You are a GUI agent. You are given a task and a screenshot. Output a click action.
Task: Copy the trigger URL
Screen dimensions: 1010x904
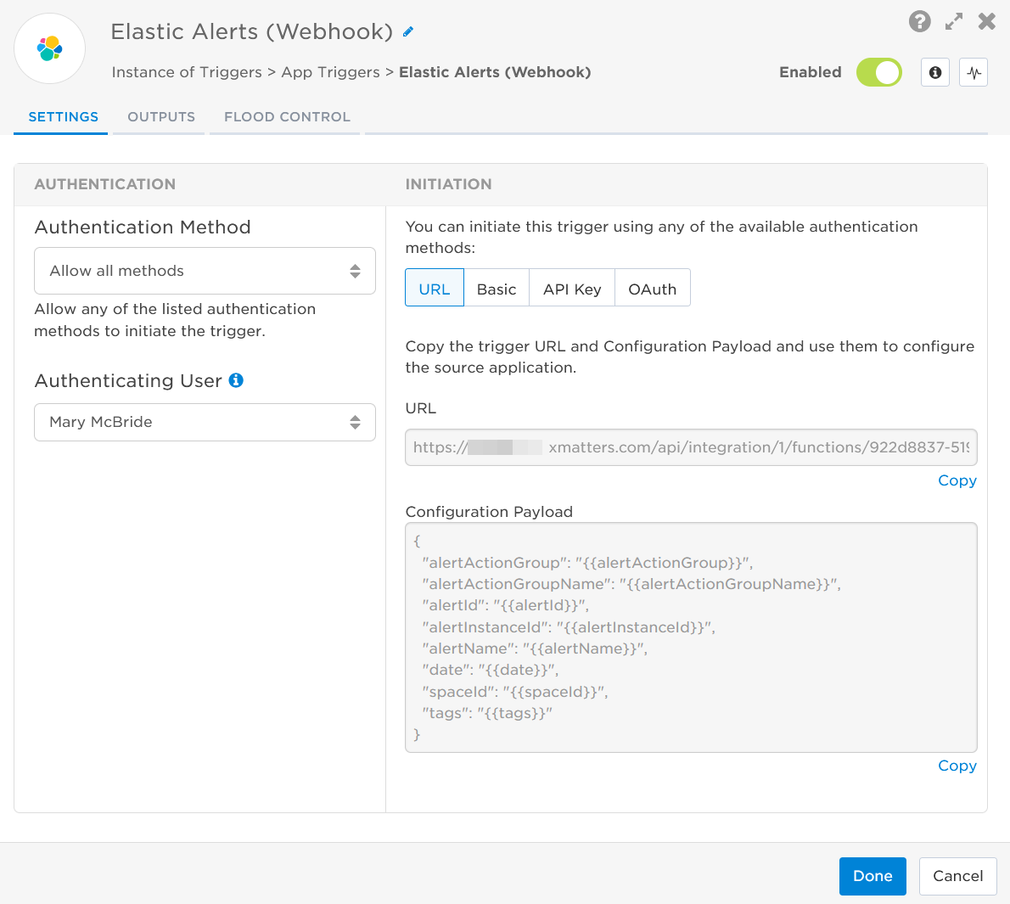957,480
